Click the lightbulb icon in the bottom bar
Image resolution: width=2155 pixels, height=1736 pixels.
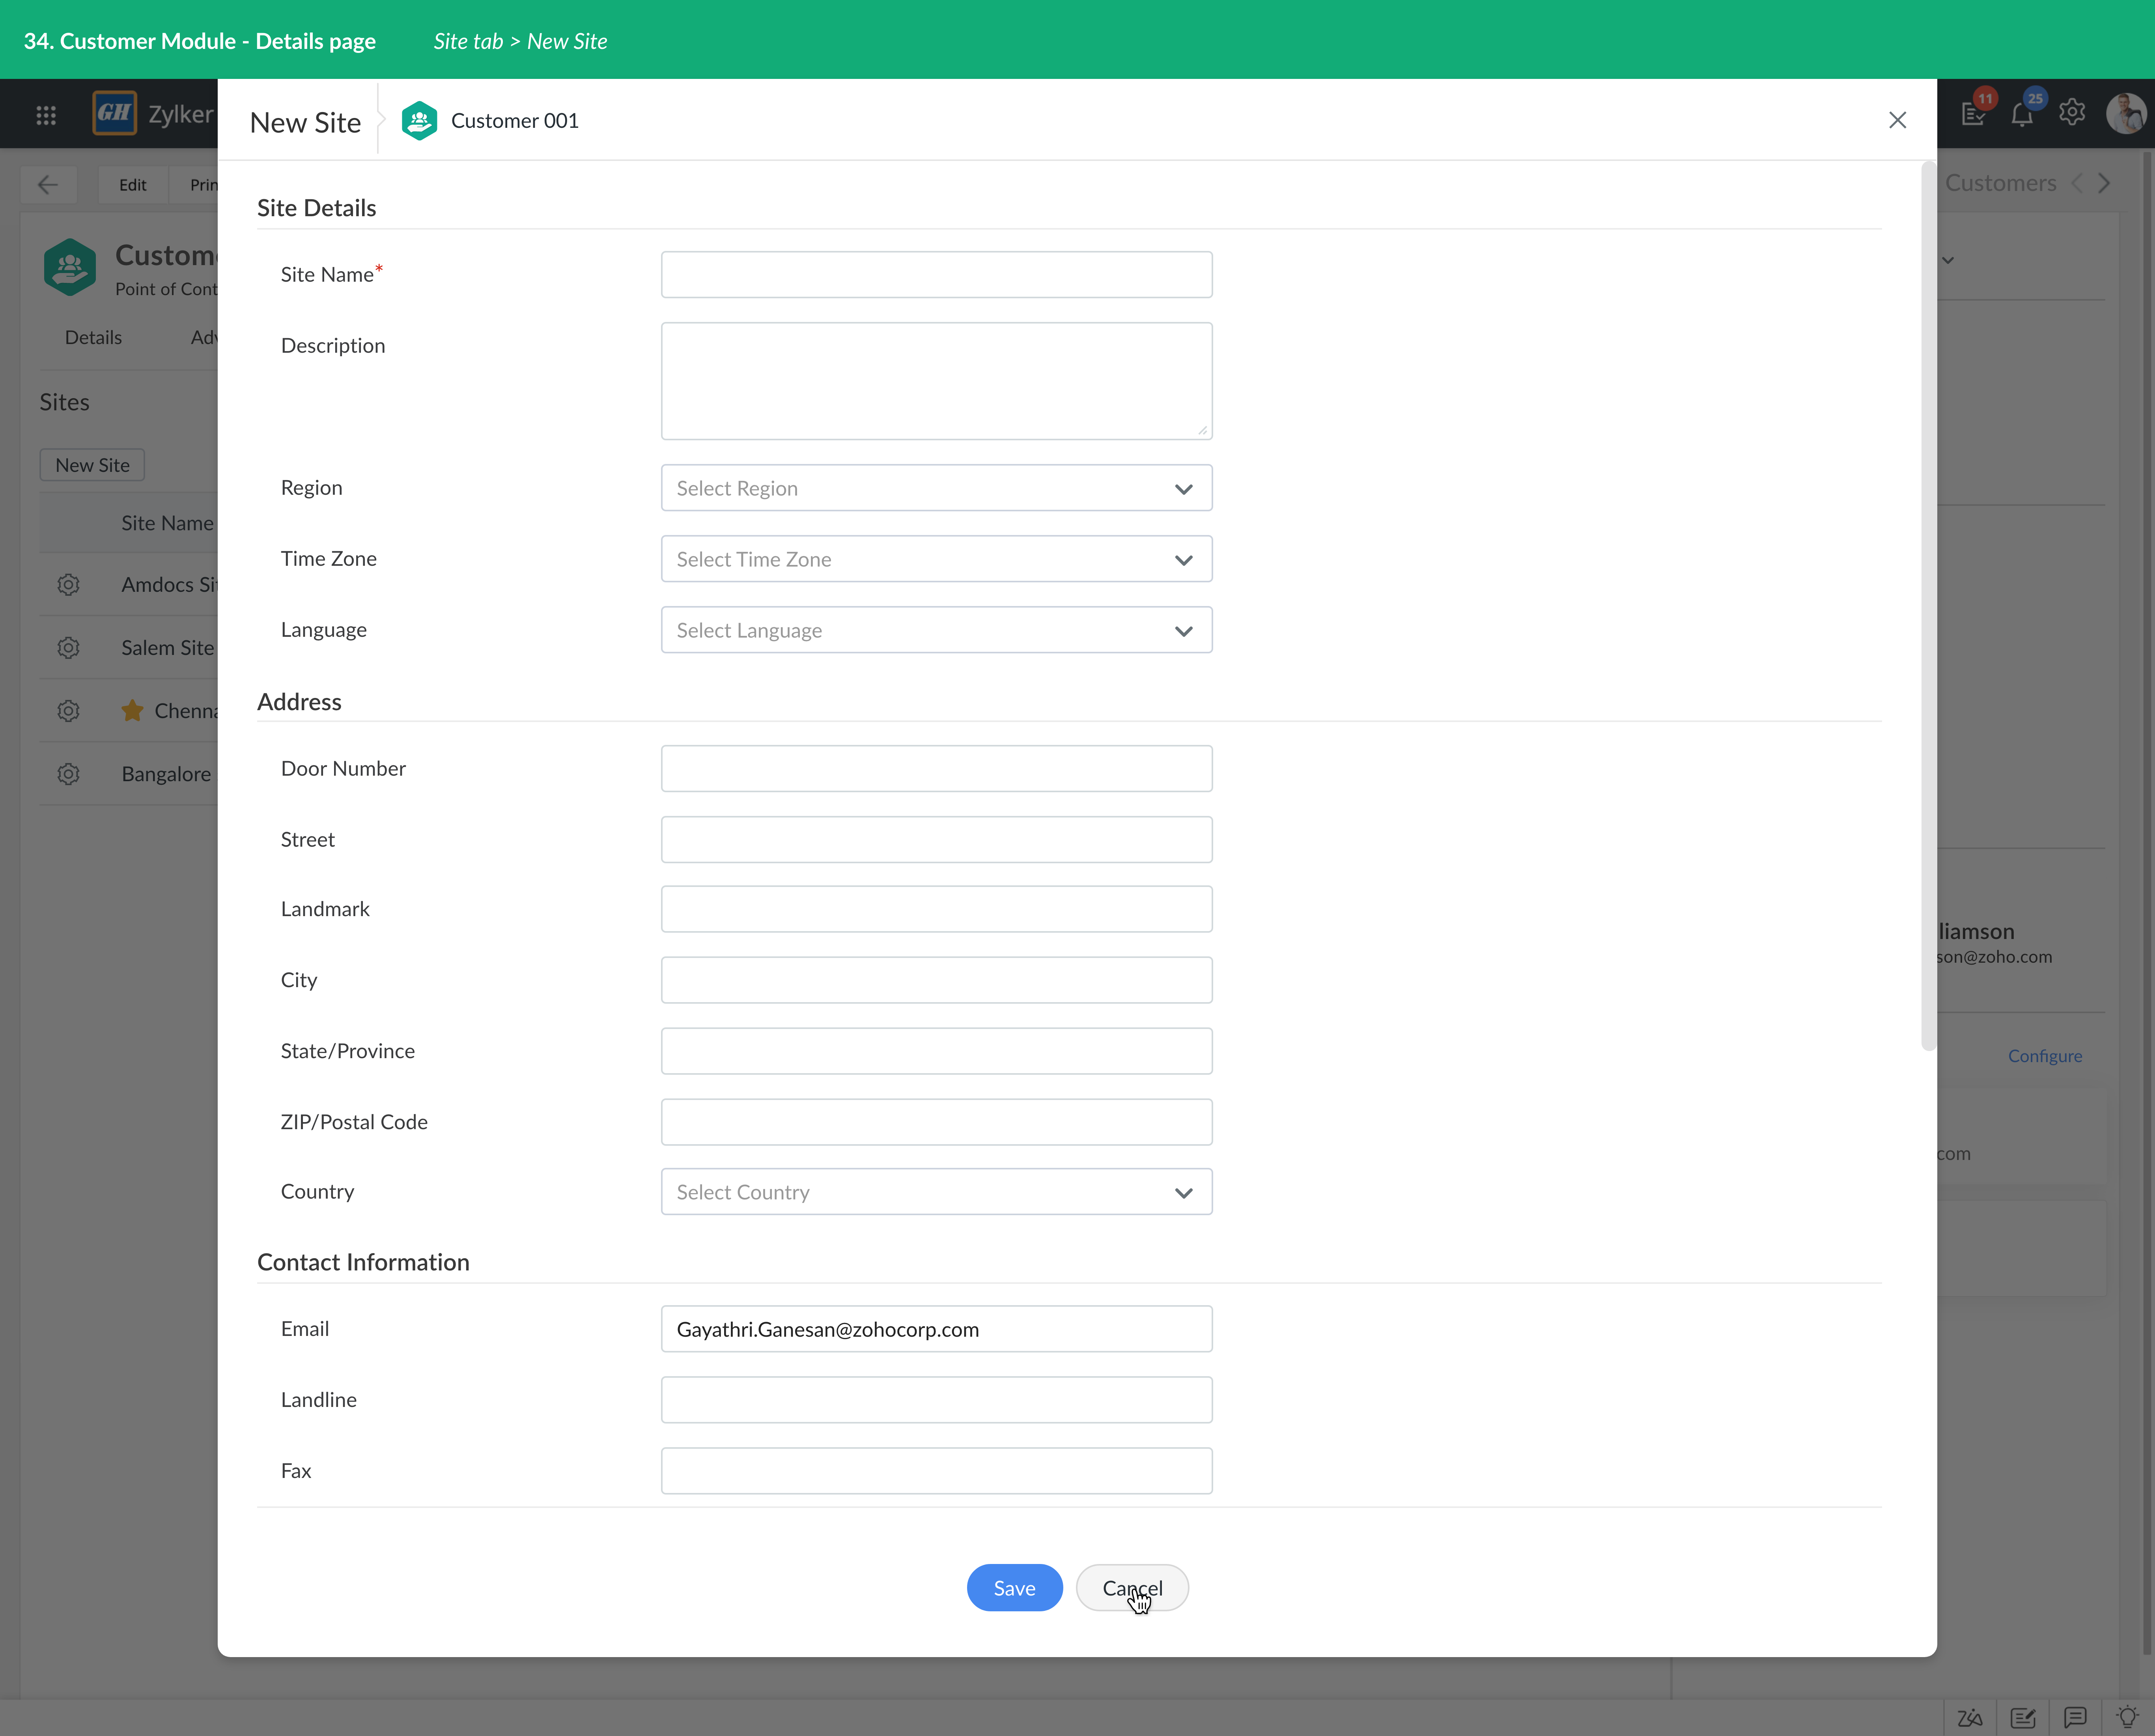pyautogui.click(x=2127, y=1717)
